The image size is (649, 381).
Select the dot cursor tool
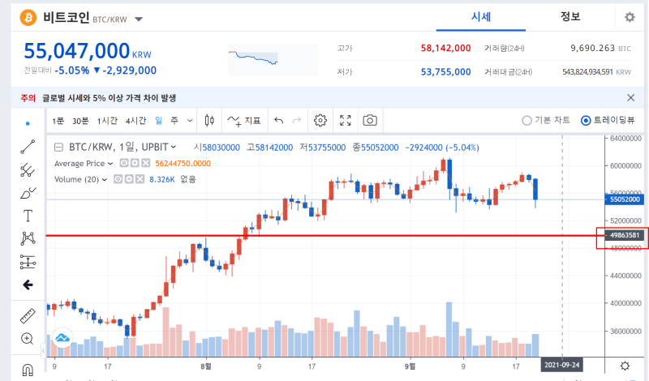28,123
